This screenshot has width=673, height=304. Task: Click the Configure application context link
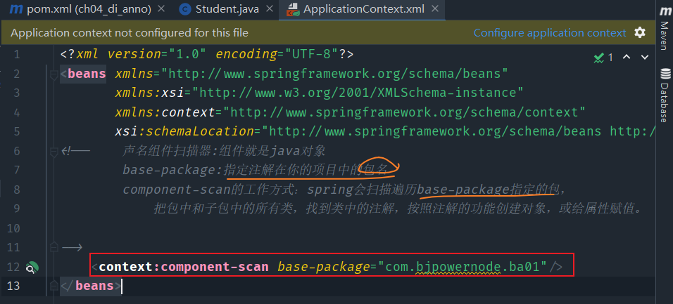point(549,33)
